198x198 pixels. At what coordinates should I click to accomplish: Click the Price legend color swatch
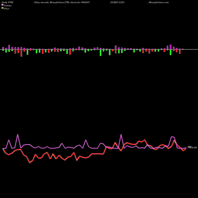2,8
